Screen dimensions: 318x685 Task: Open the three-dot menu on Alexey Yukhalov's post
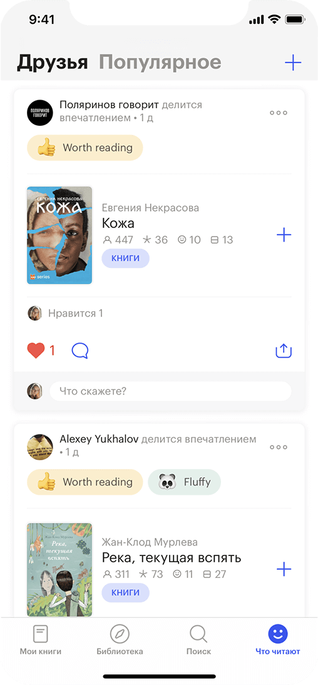278,447
